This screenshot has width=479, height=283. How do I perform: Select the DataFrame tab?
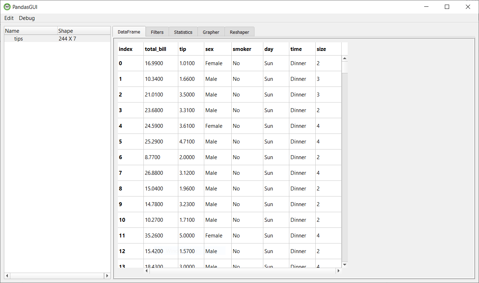click(x=129, y=31)
